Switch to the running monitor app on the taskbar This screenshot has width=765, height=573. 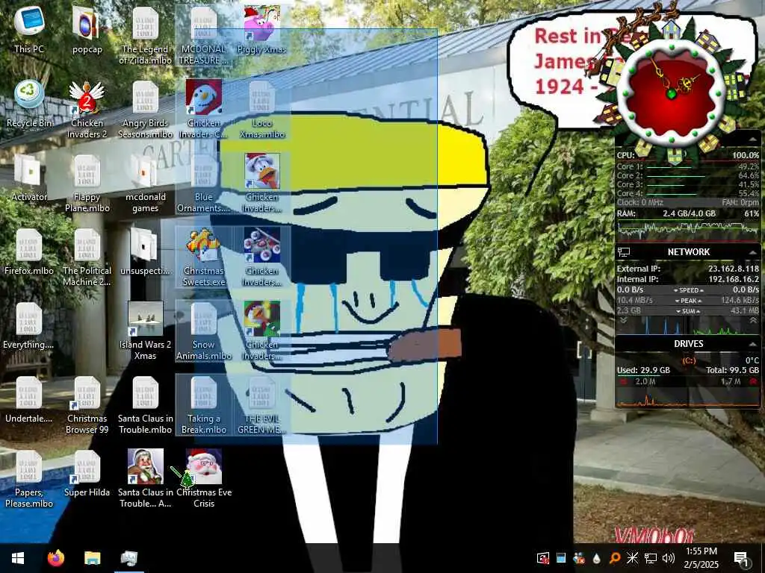129,558
